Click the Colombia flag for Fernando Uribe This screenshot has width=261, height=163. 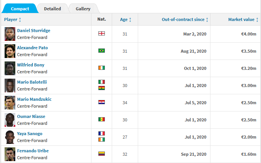[x=101, y=154]
